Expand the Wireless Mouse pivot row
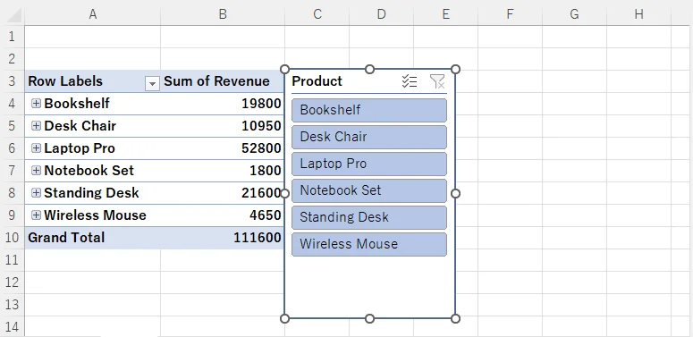This screenshot has height=337, width=693. 37,215
